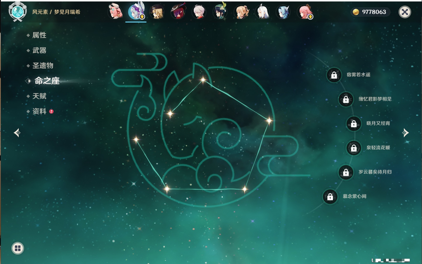Switch to Navia's blonde portrait with black hat

157,12
